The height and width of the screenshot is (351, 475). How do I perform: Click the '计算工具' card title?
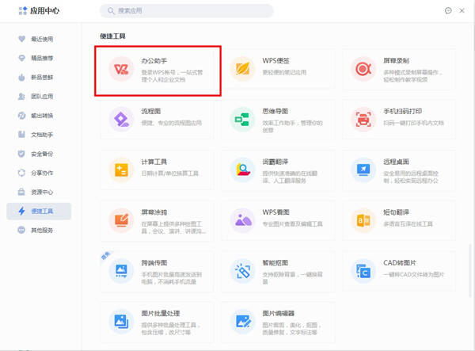click(x=154, y=162)
